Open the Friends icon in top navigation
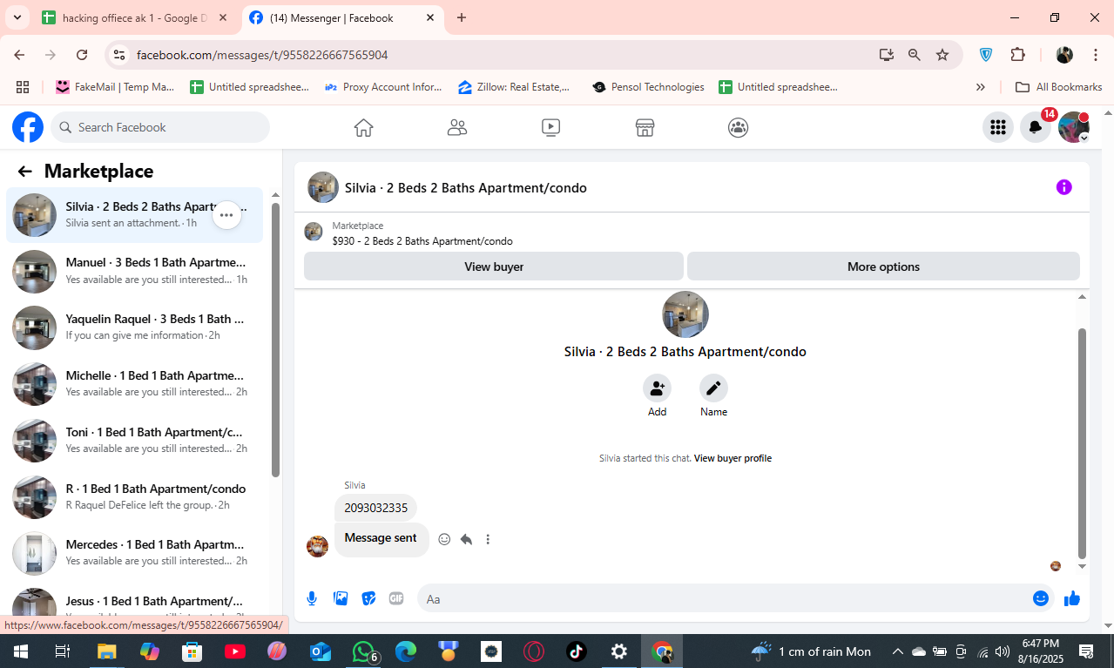Screen dimensions: 1114x668 [457, 128]
